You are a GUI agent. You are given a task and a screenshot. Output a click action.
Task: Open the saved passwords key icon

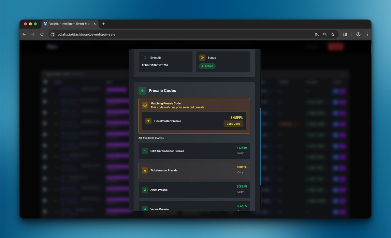point(317,34)
